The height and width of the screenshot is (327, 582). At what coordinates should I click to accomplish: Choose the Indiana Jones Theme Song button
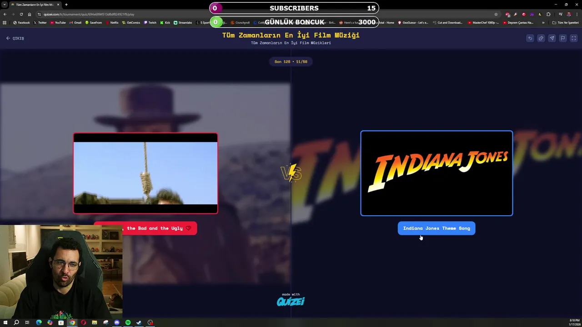[436, 228]
